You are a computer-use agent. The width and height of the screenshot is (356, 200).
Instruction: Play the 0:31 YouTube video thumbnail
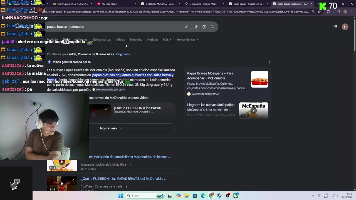click(x=62, y=184)
